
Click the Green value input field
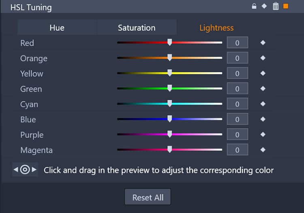click(x=238, y=89)
